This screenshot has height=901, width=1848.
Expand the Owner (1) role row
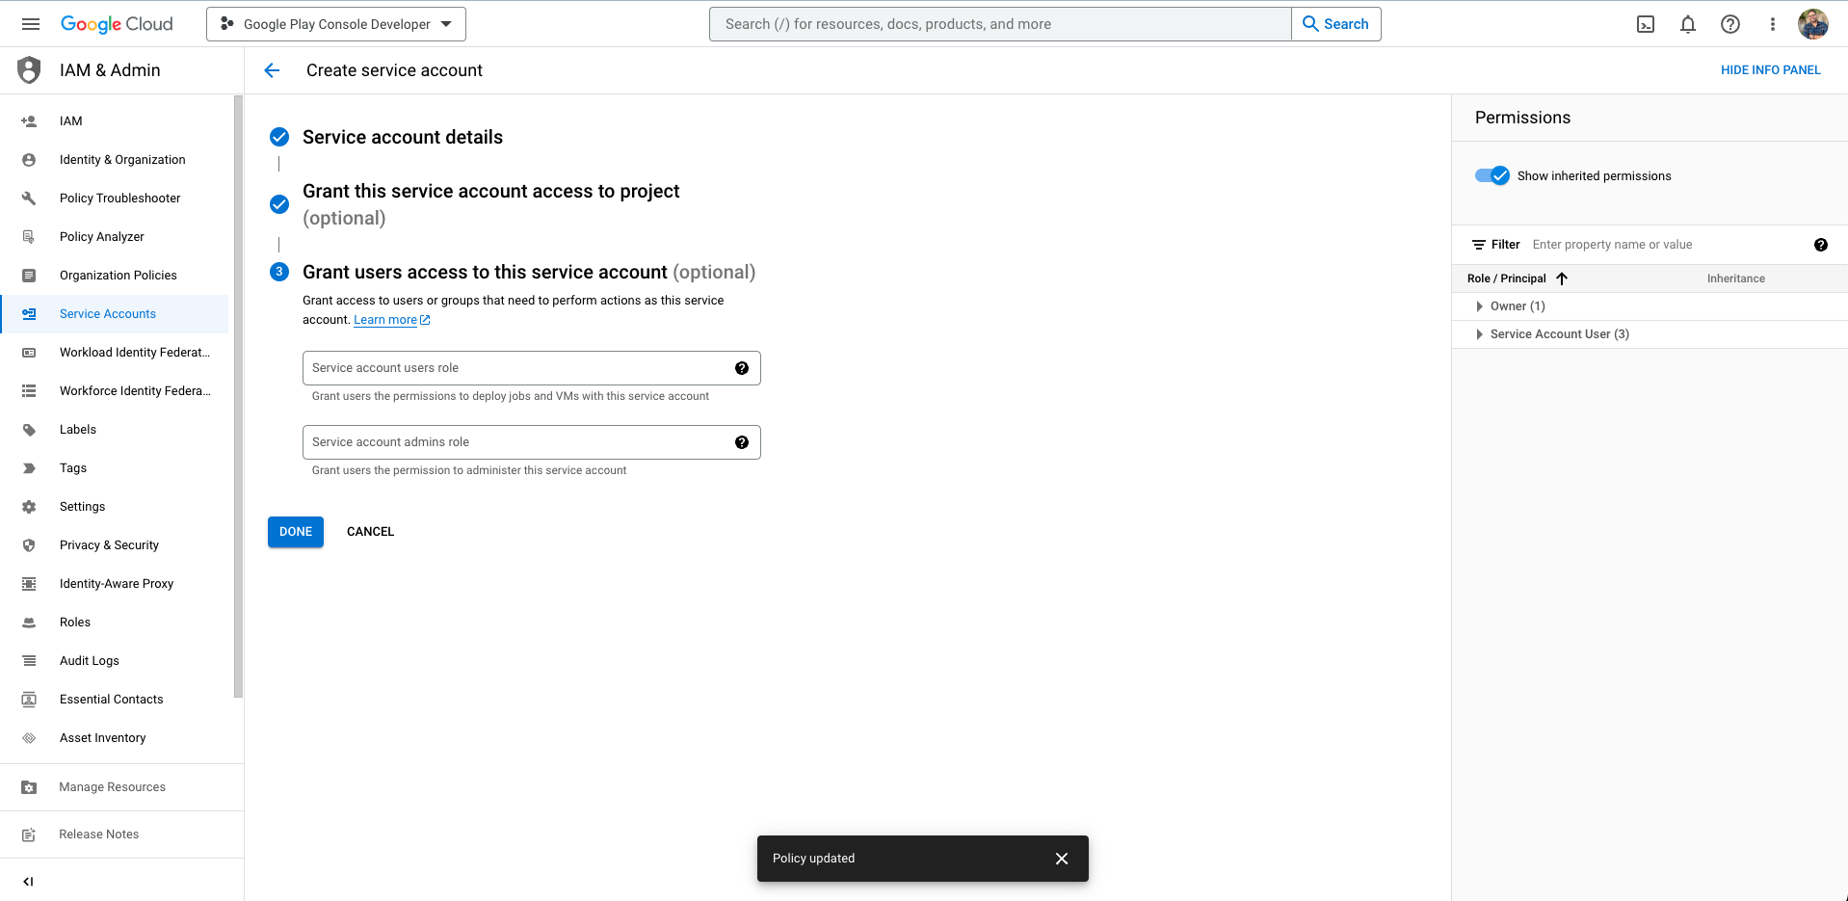(1480, 306)
